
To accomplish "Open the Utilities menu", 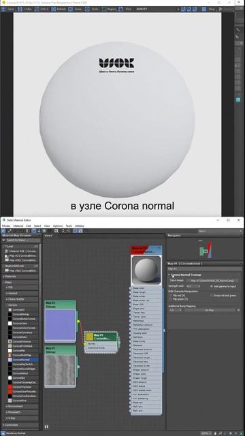I will [80, 225].
